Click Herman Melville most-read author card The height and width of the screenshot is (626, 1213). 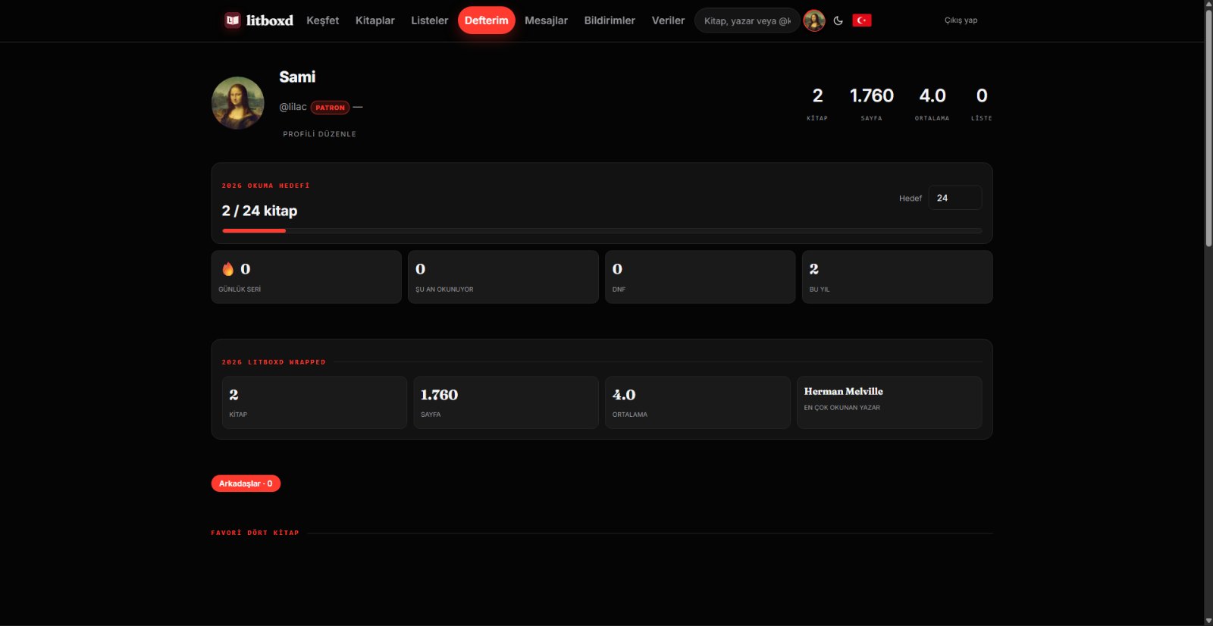(x=889, y=402)
